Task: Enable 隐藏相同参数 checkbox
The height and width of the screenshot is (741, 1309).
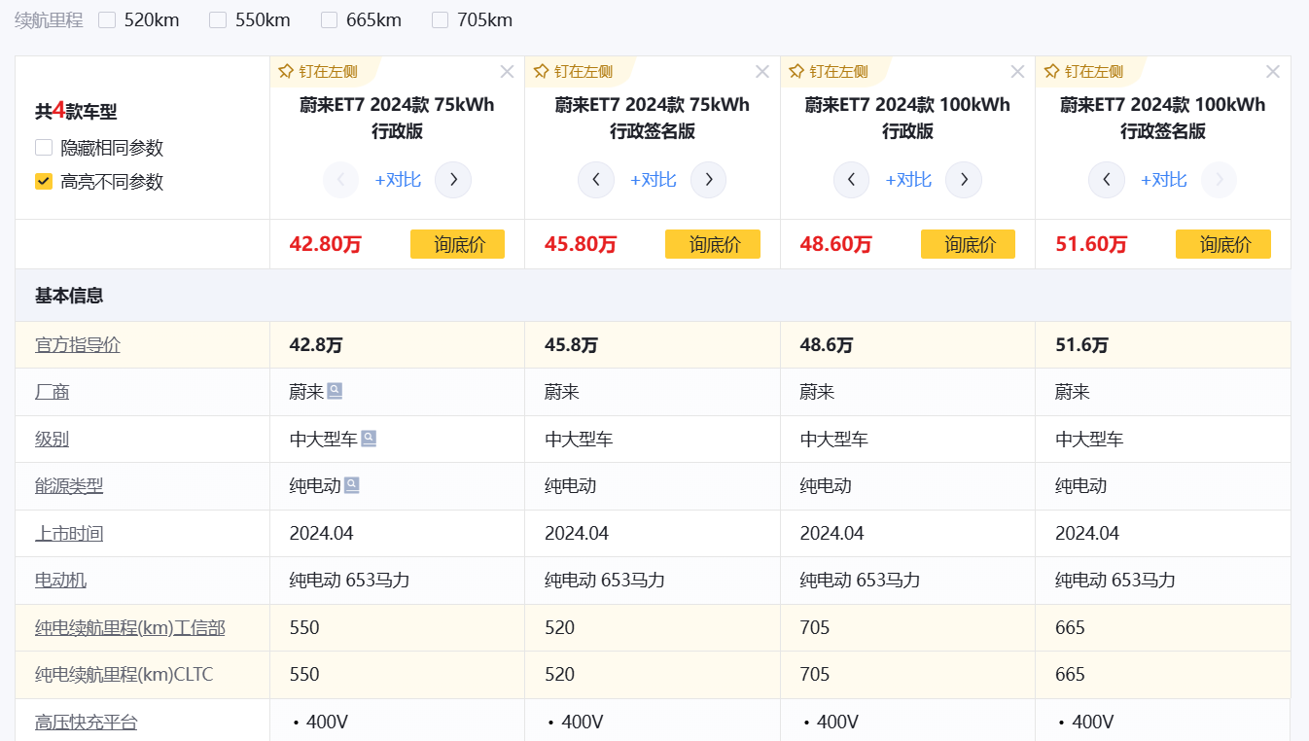Action: [44, 148]
